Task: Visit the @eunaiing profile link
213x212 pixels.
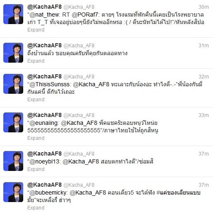Action: click(44, 123)
